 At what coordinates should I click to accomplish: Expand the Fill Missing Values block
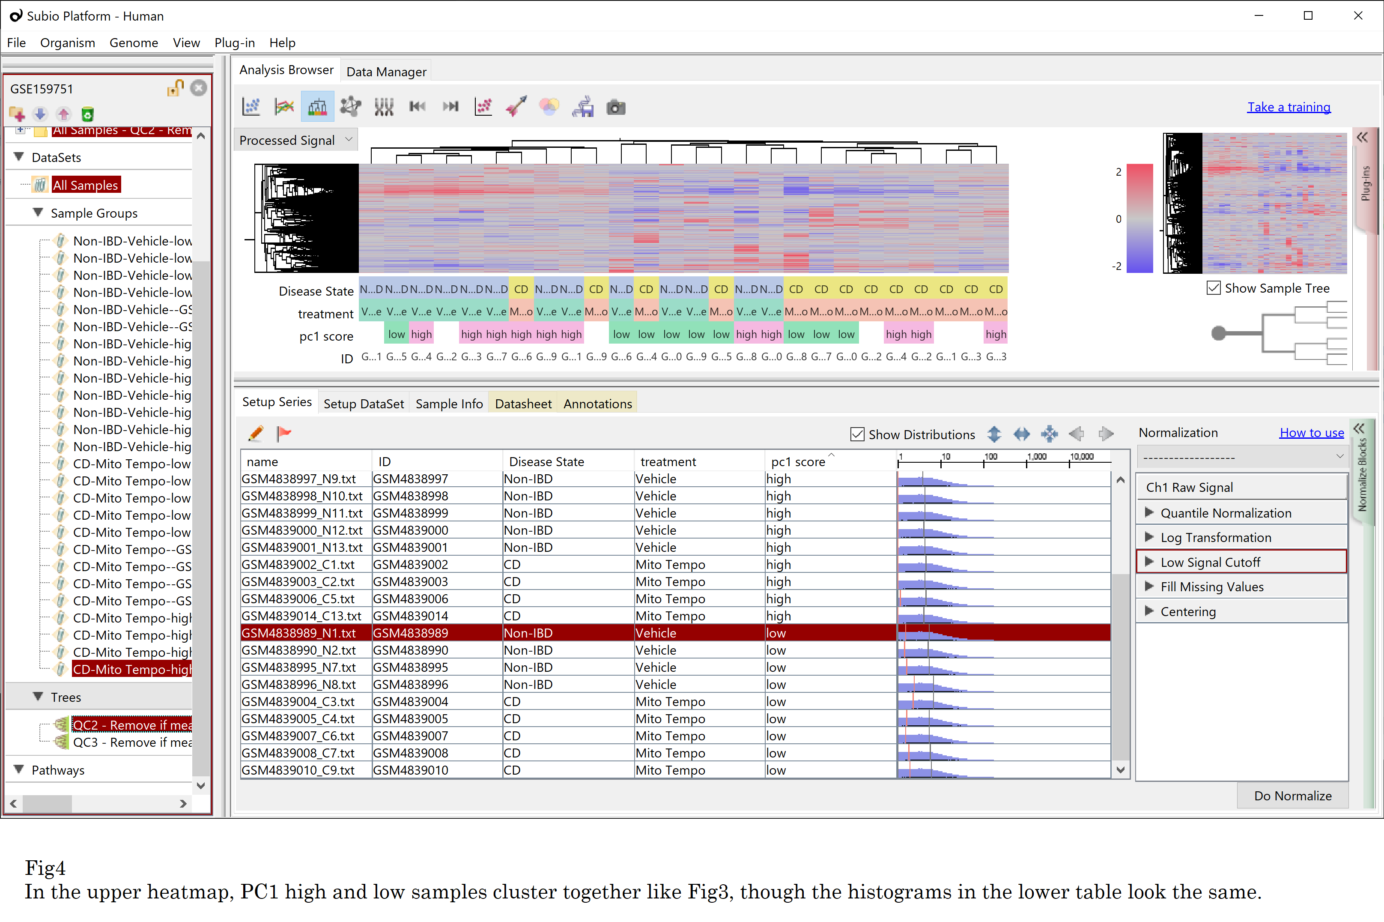click(1149, 586)
